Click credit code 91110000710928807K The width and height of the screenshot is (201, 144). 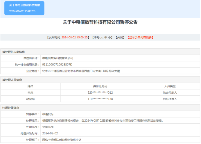tap(57, 65)
